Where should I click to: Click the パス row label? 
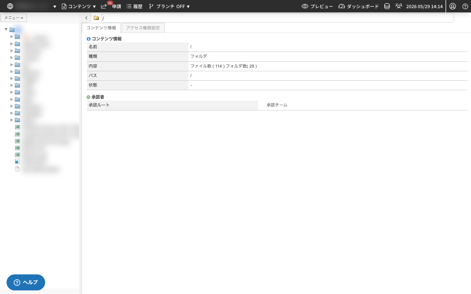(x=93, y=75)
